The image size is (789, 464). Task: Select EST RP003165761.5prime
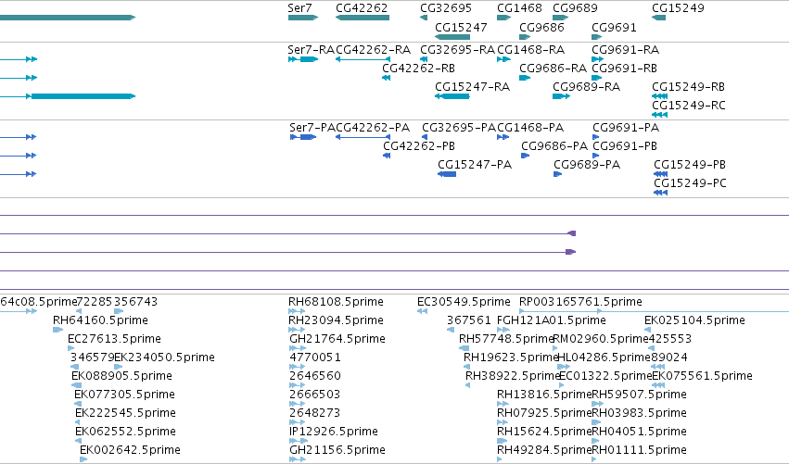click(x=580, y=302)
